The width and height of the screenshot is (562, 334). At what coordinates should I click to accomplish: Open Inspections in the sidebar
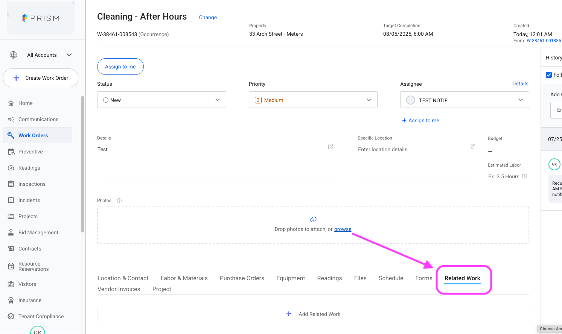coord(32,184)
